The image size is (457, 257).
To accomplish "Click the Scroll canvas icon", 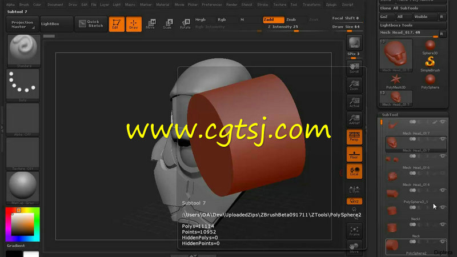I will click(x=354, y=69).
